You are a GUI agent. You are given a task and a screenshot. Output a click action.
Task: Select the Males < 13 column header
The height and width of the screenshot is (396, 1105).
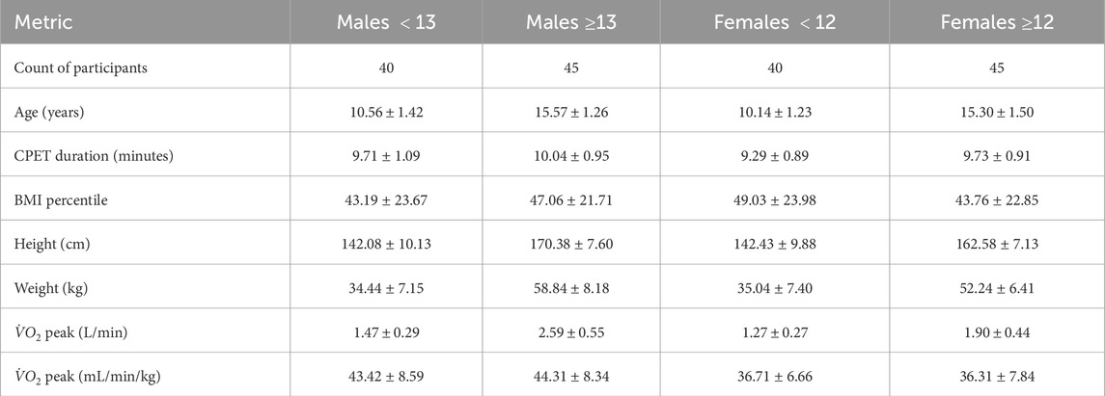[x=386, y=22]
